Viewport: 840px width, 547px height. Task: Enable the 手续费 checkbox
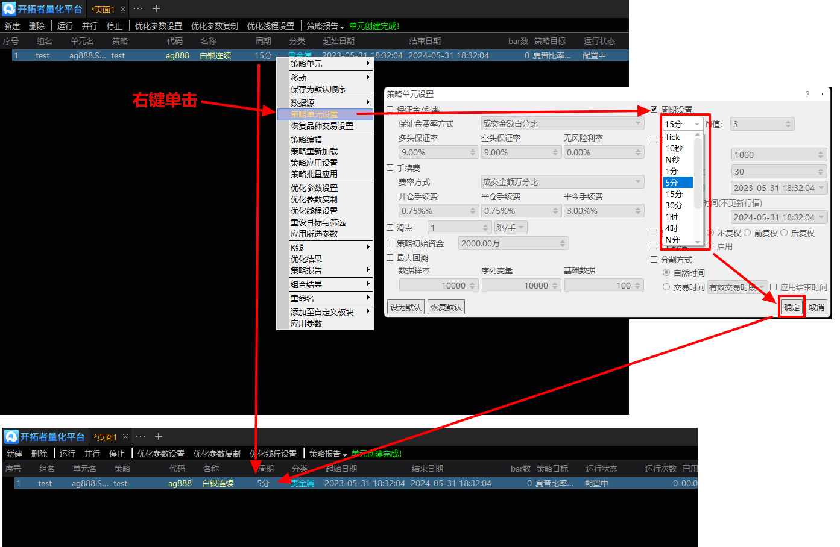point(390,168)
